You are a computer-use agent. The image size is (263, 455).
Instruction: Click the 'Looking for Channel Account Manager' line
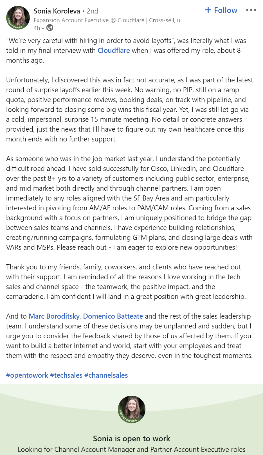tap(132, 450)
